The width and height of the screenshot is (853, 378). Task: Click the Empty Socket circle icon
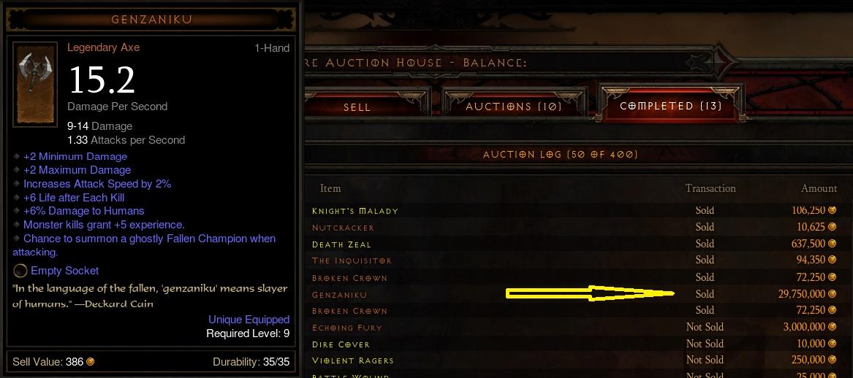click(20, 271)
